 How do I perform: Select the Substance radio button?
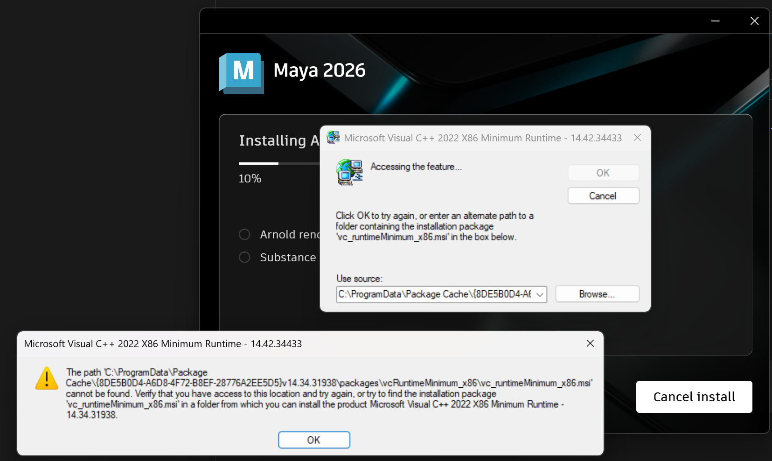244,257
